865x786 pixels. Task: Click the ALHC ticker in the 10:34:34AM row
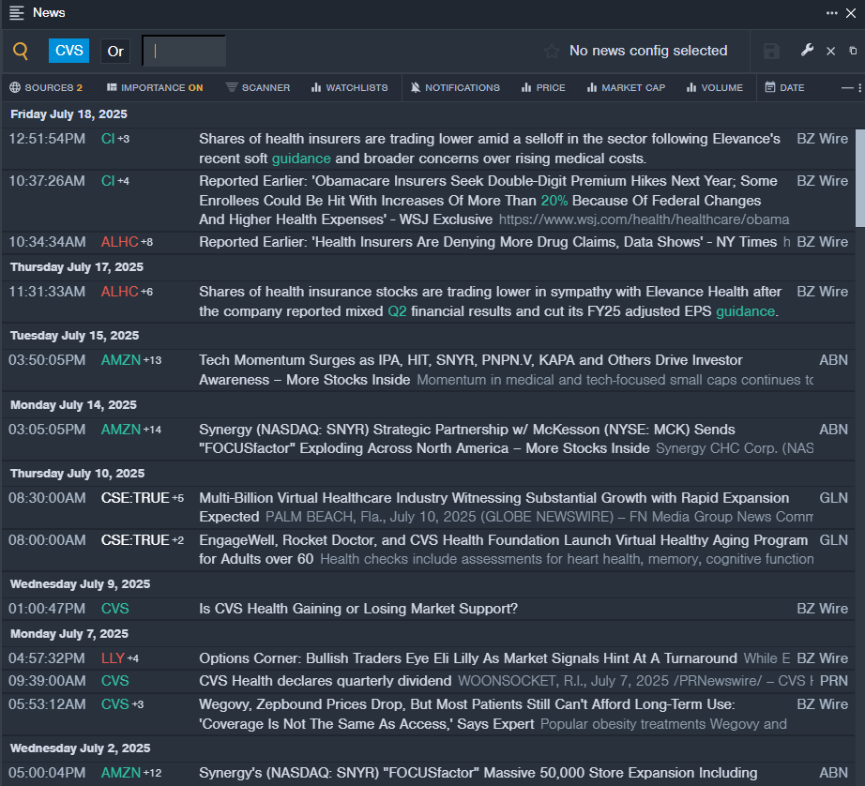120,242
